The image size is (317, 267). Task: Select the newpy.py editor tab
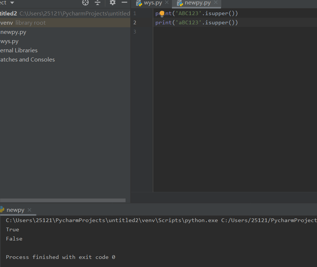pos(197,3)
